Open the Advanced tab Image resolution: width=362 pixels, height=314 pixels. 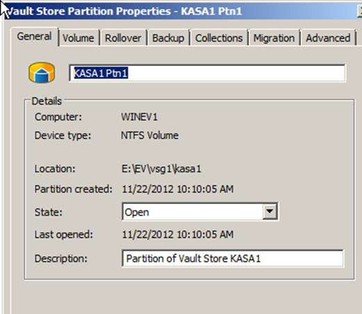coord(328,38)
